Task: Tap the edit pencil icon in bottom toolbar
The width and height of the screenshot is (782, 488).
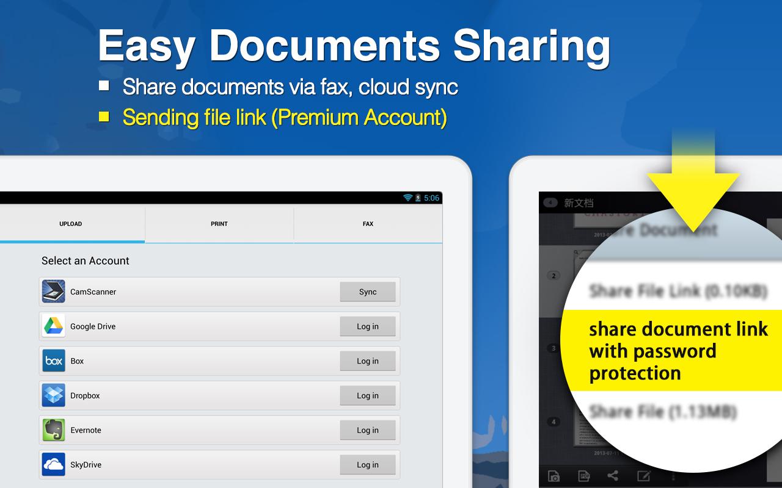Action: [x=643, y=476]
